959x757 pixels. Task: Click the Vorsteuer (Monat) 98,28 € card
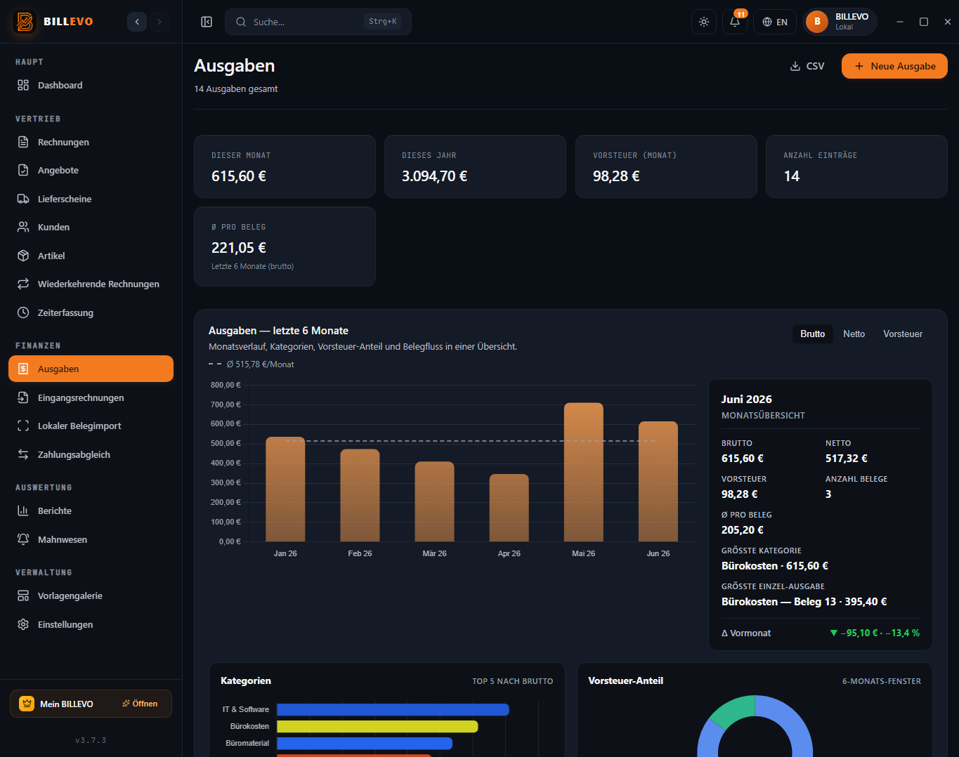pyautogui.click(x=666, y=166)
